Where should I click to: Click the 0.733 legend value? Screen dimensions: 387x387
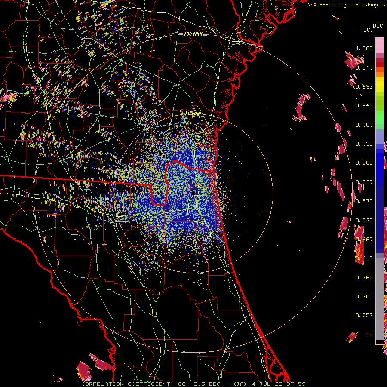point(364,144)
